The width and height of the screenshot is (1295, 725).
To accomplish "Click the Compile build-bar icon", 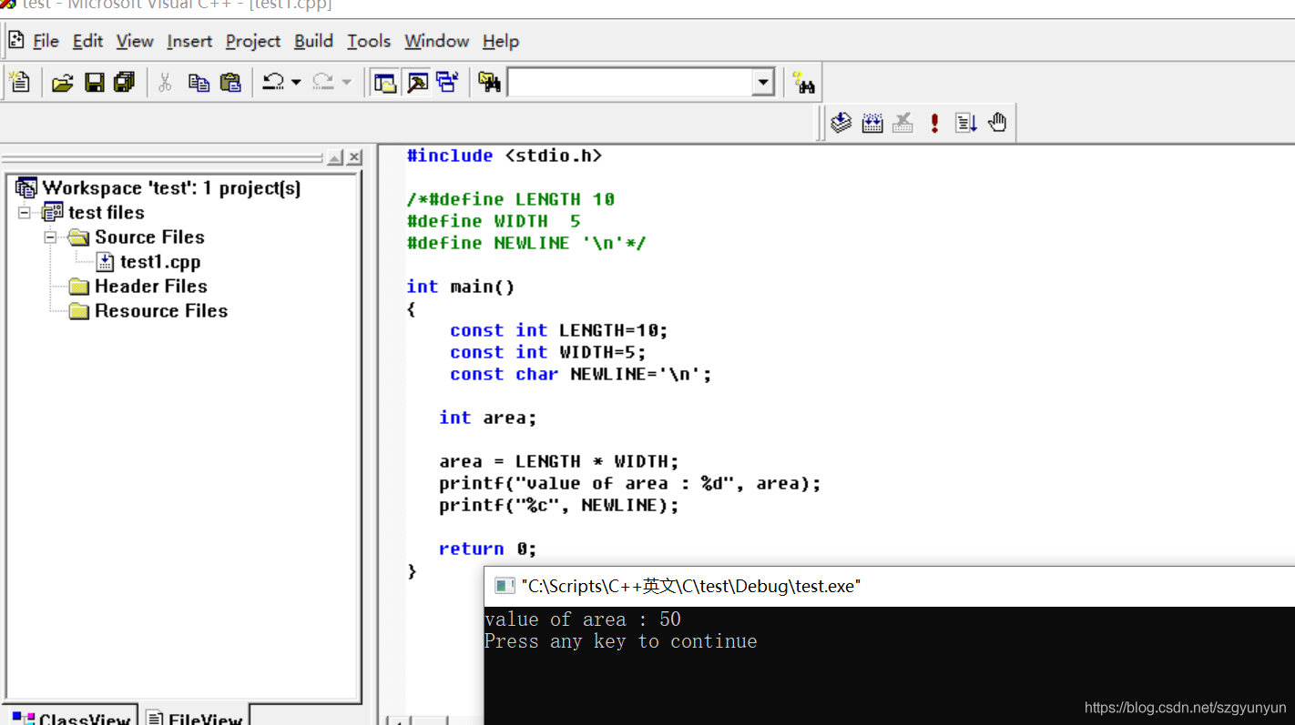I will coord(841,123).
